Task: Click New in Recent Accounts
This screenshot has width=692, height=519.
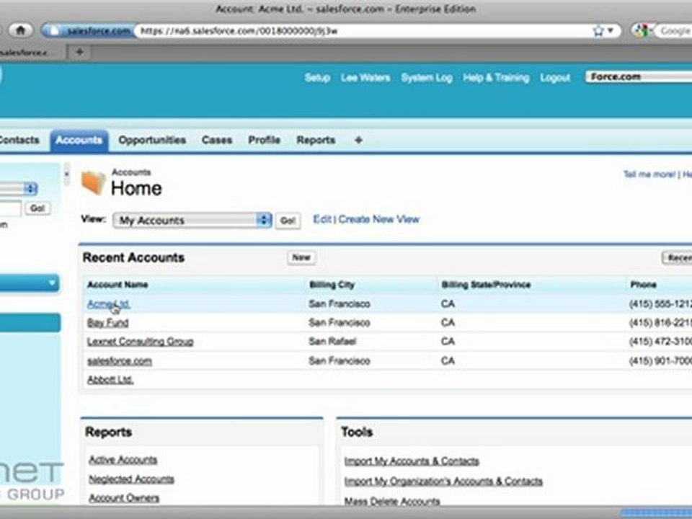Action: tap(301, 258)
